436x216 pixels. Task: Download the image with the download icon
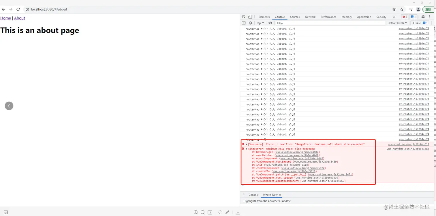coord(238,212)
